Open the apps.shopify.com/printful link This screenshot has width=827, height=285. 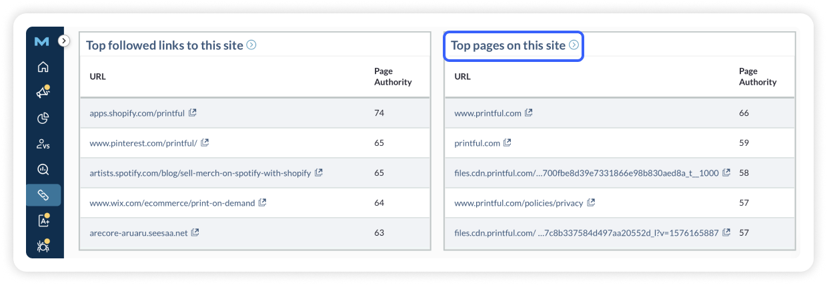point(137,113)
